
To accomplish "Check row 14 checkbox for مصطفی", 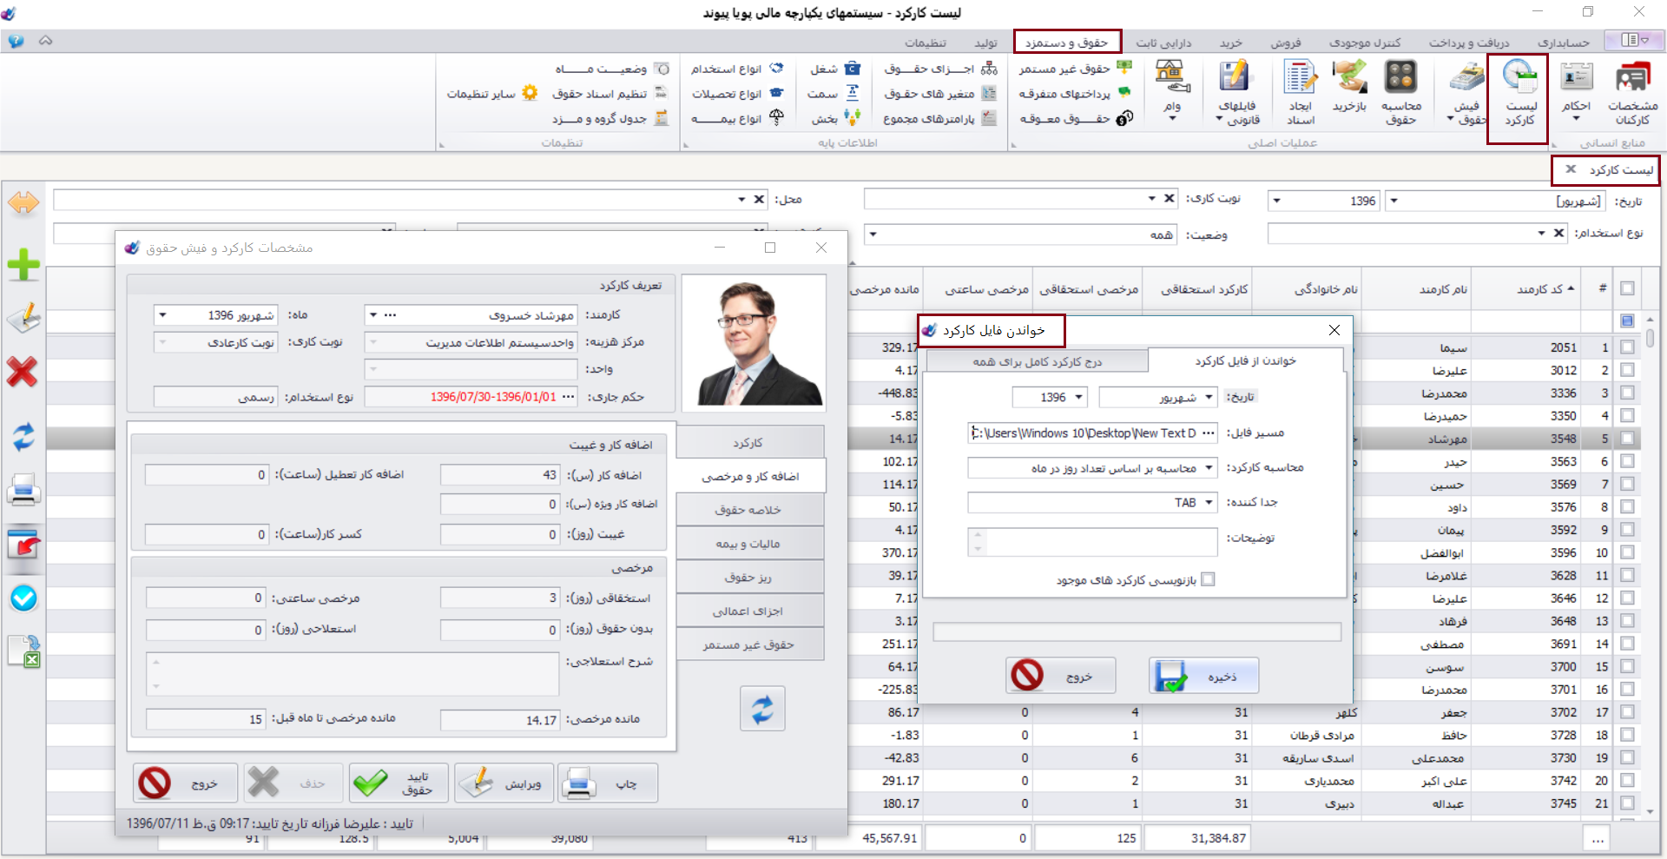I will [x=1627, y=644].
